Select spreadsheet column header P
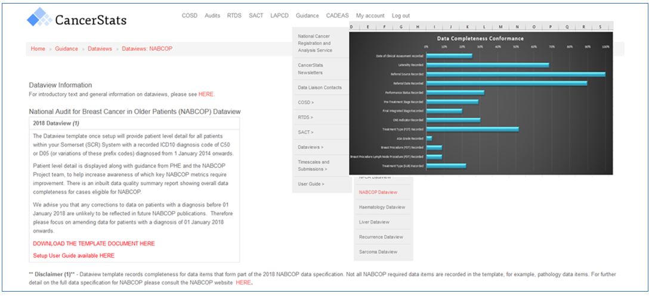 (550, 27)
